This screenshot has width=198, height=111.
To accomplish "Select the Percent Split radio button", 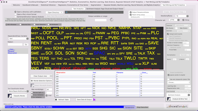I will tap(32, 92).
